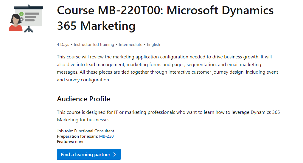The width and height of the screenshot is (303, 163).
Task: Click the Course MB-220T00 title heading
Action: click(x=165, y=18)
